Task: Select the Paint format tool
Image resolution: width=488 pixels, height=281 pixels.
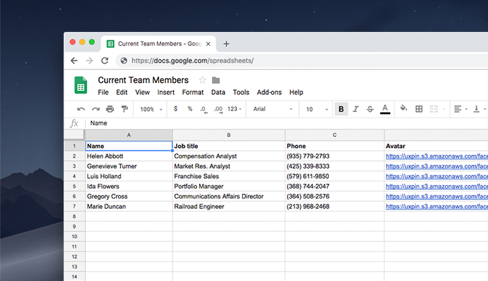Action: pos(125,109)
